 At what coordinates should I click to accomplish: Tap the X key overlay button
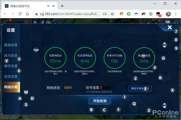(x=172, y=90)
